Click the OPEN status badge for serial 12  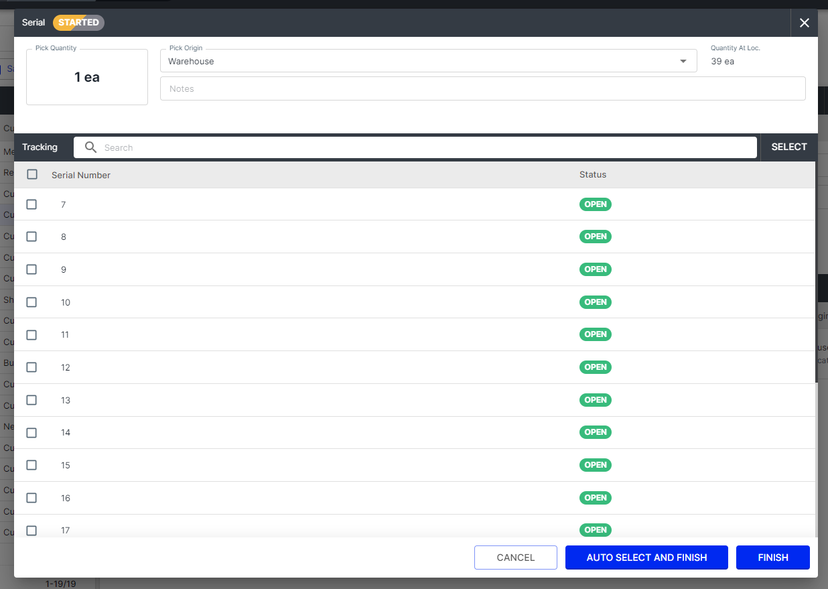(x=595, y=367)
